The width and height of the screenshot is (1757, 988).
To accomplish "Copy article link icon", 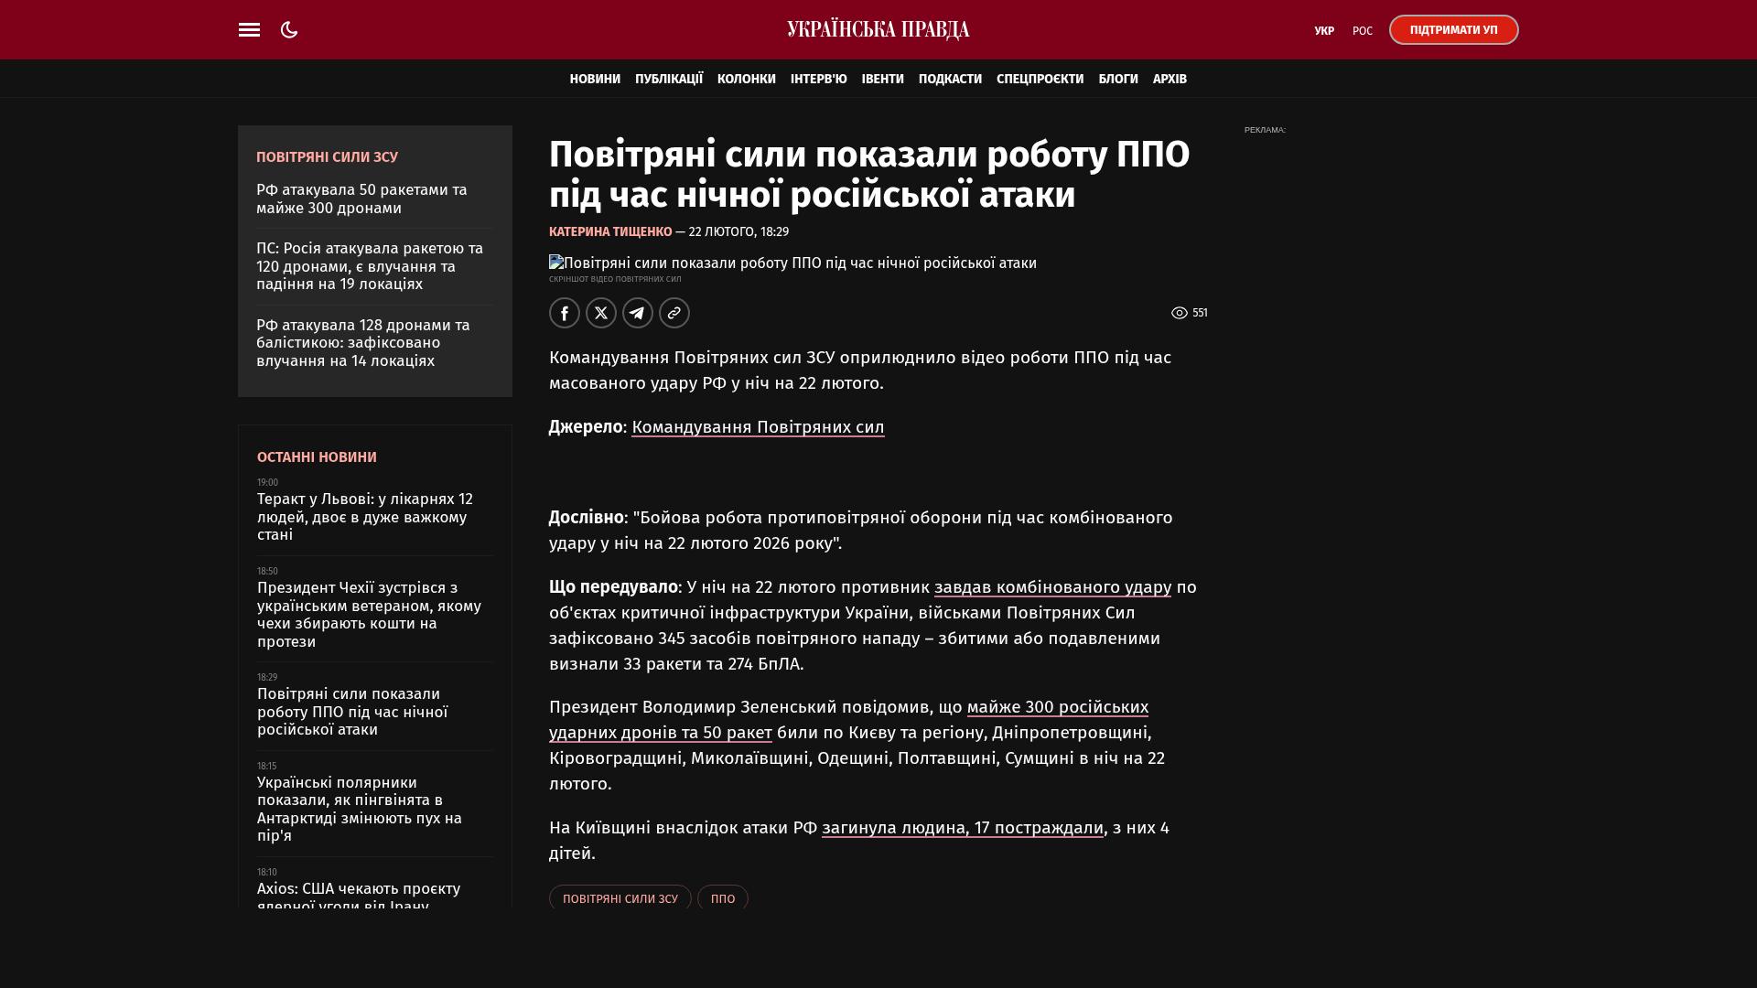I will coord(674,313).
